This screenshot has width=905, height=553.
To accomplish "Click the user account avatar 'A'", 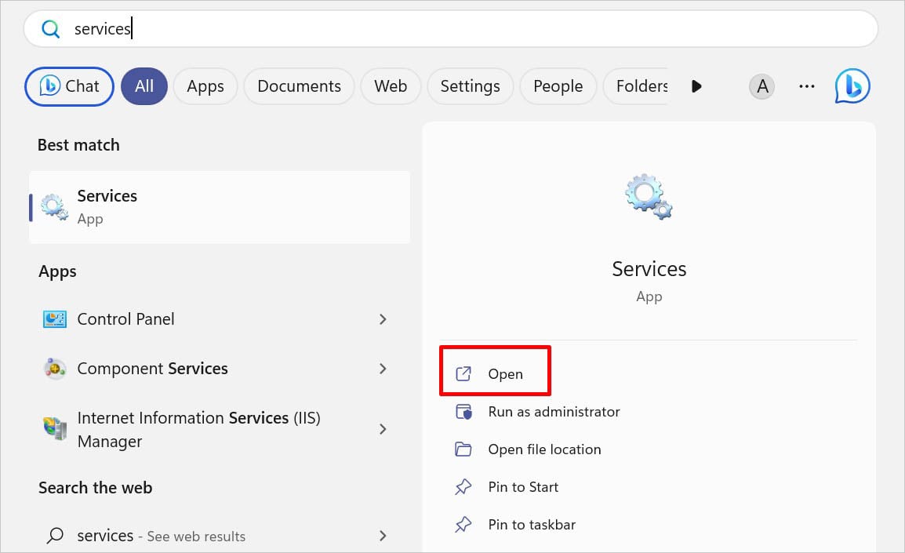I will (761, 86).
